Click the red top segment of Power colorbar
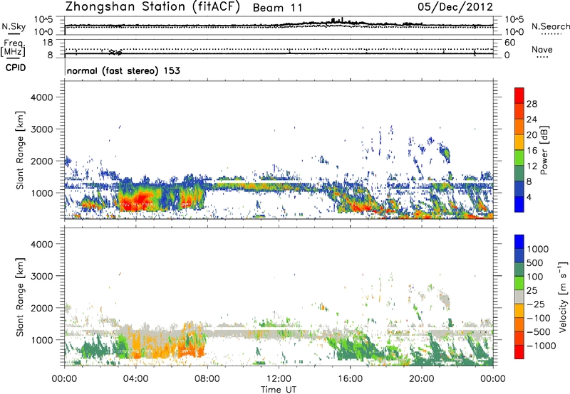Screen dimensions: 570x394 [519, 95]
